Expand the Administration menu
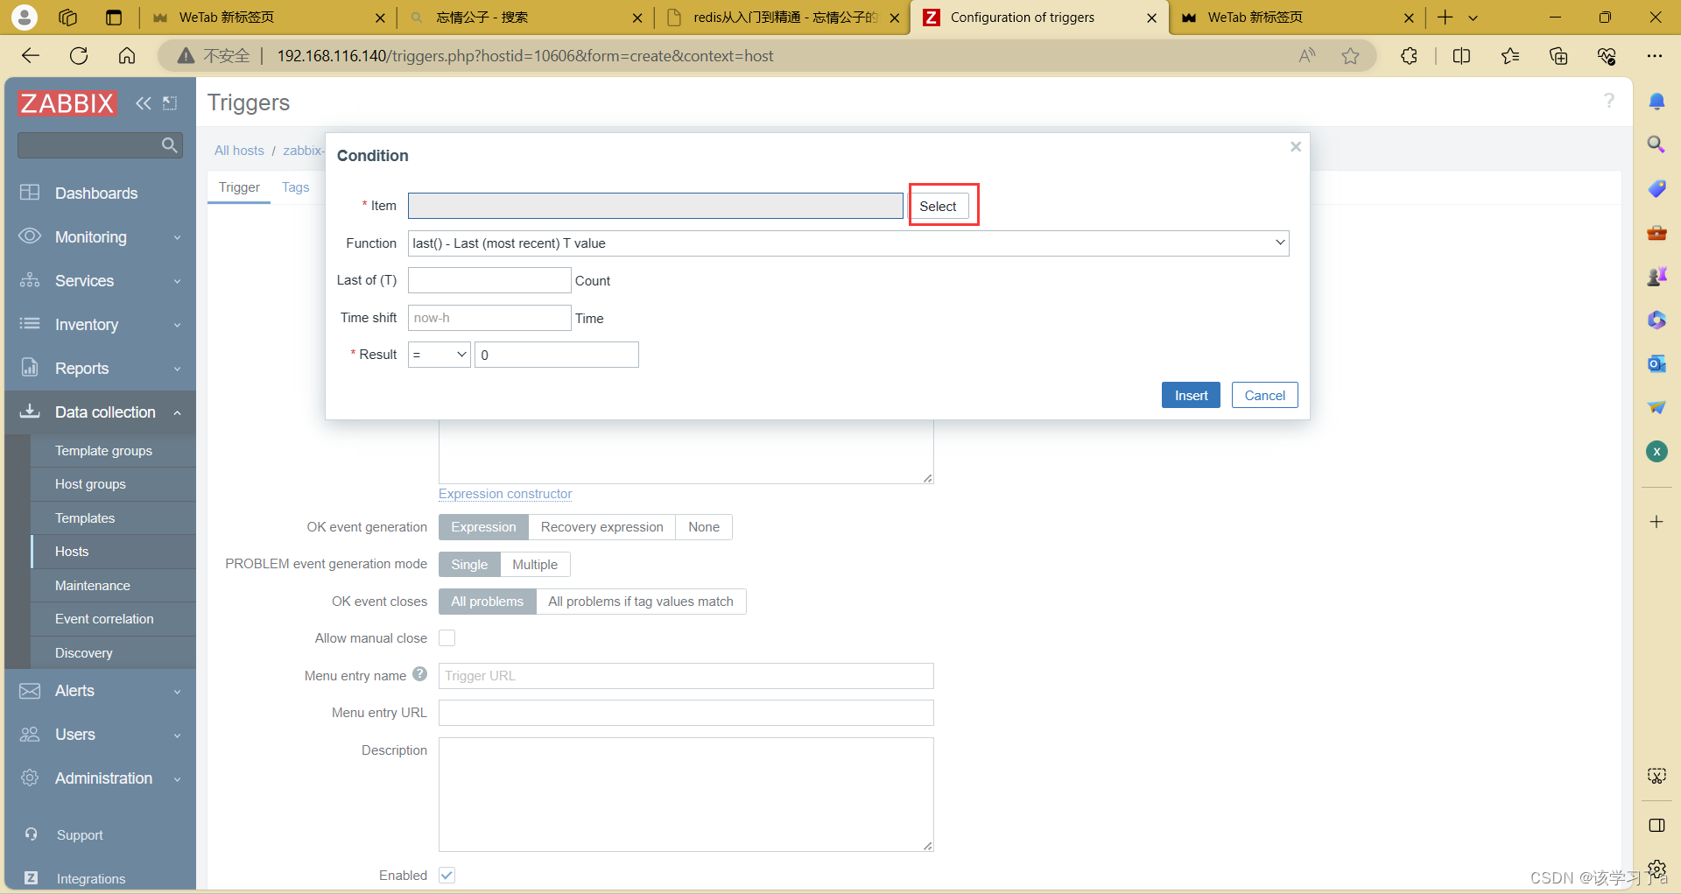The image size is (1681, 894). 100,778
